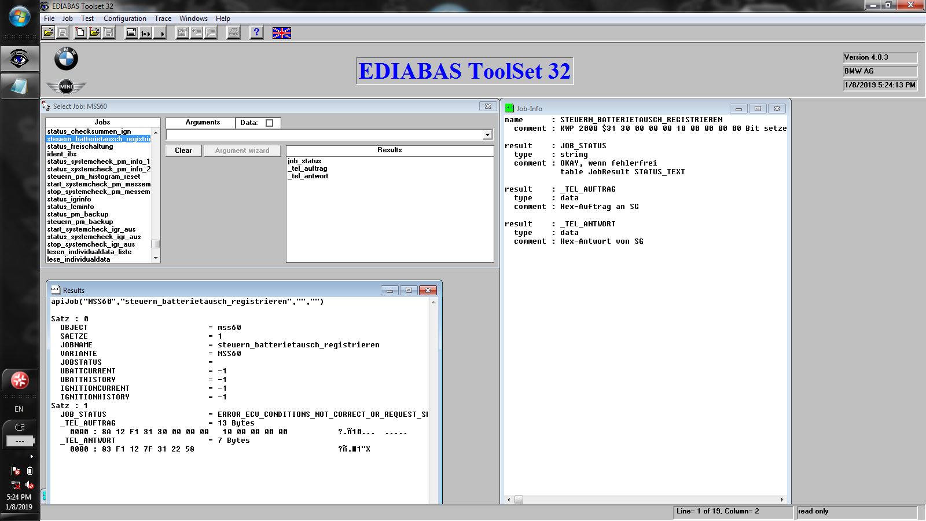The width and height of the screenshot is (926, 521).
Task: Open the notepad-style taskbar icon
Action: pos(20,86)
